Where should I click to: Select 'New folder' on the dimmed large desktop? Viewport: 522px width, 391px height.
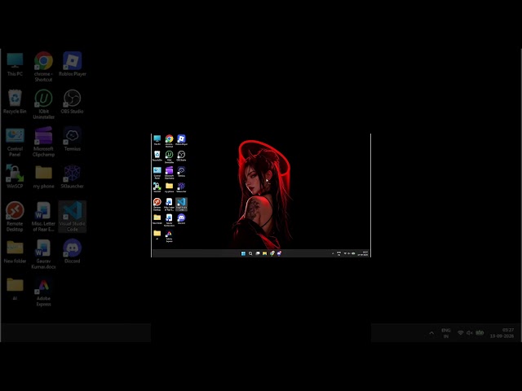pyautogui.click(x=15, y=252)
